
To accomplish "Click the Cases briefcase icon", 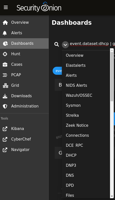I will (x=5, y=64).
